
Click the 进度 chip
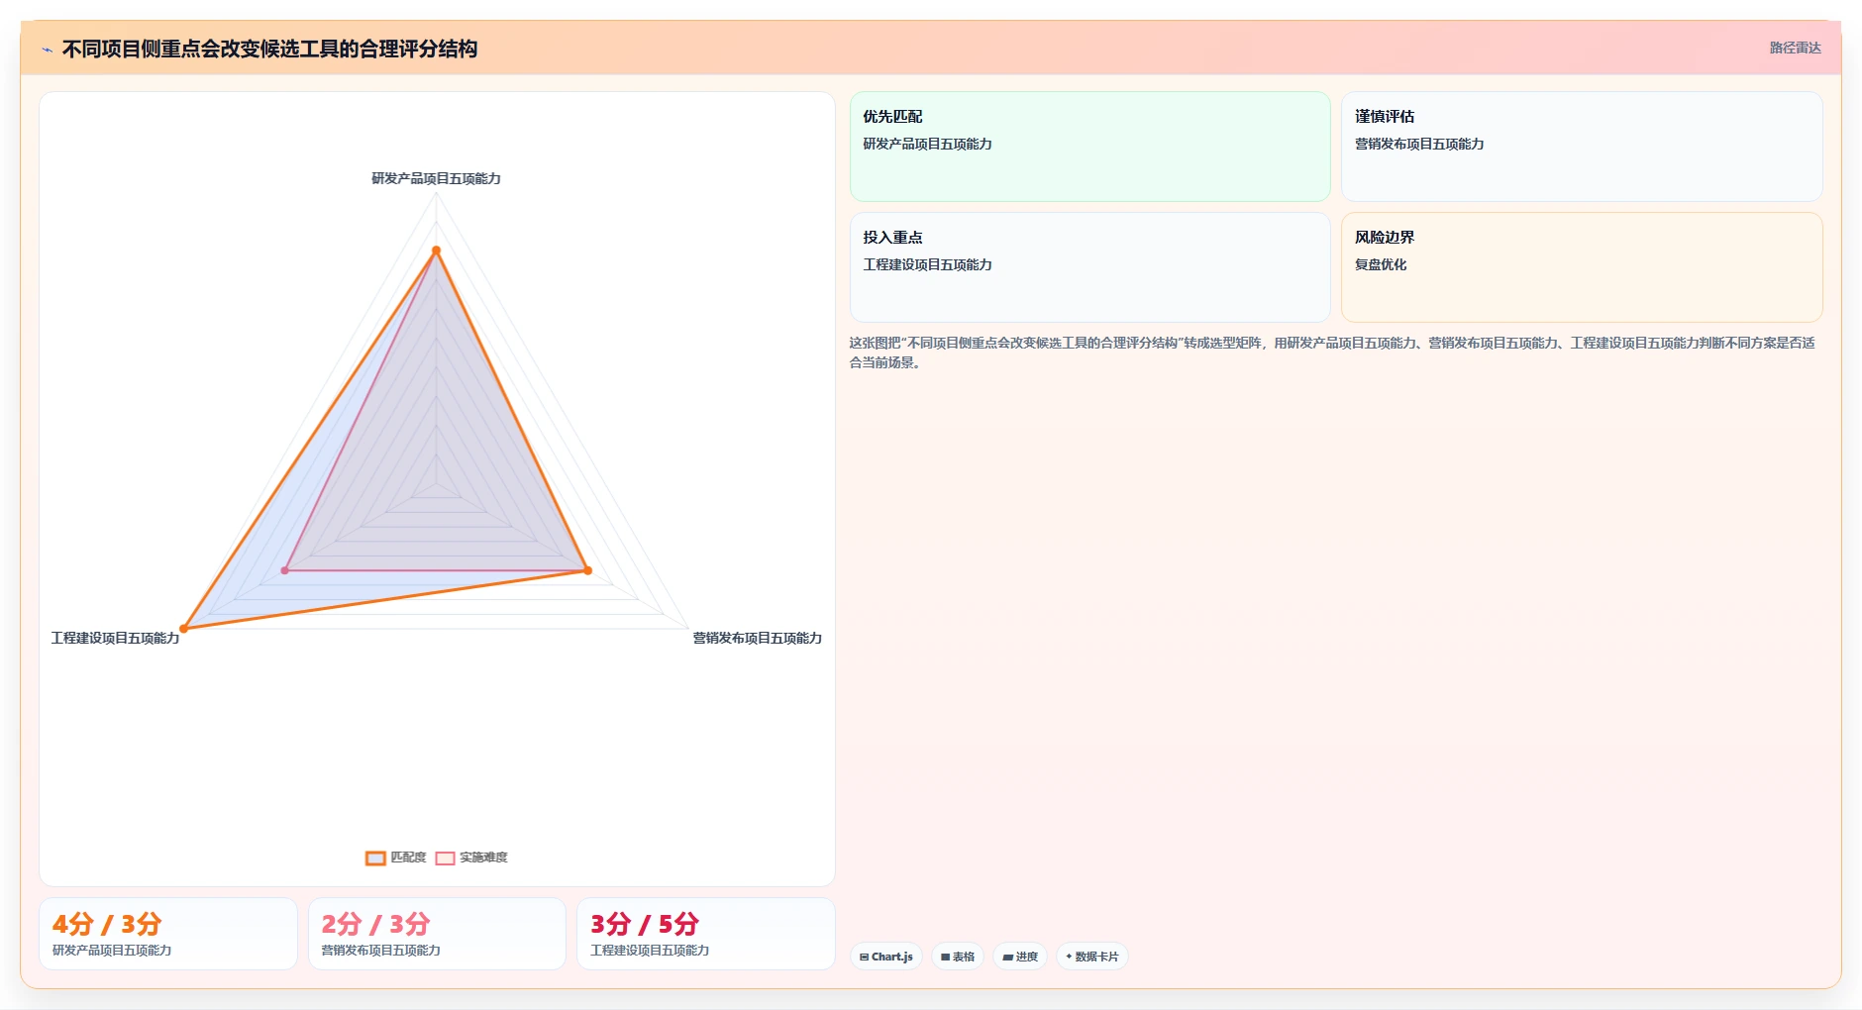(1020, 957)
